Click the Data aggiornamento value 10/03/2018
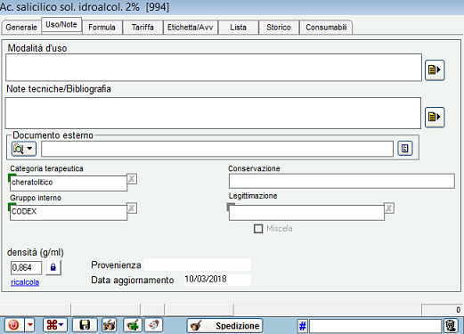 click(x=206, y=279)
